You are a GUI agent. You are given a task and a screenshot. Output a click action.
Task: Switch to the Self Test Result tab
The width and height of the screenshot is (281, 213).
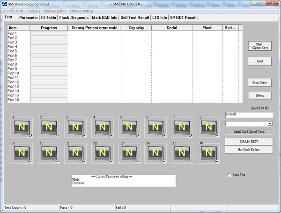click(x=135, y=18)
